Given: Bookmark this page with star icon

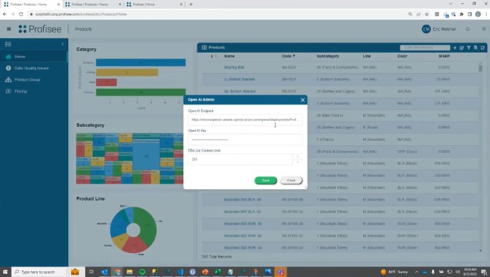Looking at the screenshot, I should pos(427,14).
